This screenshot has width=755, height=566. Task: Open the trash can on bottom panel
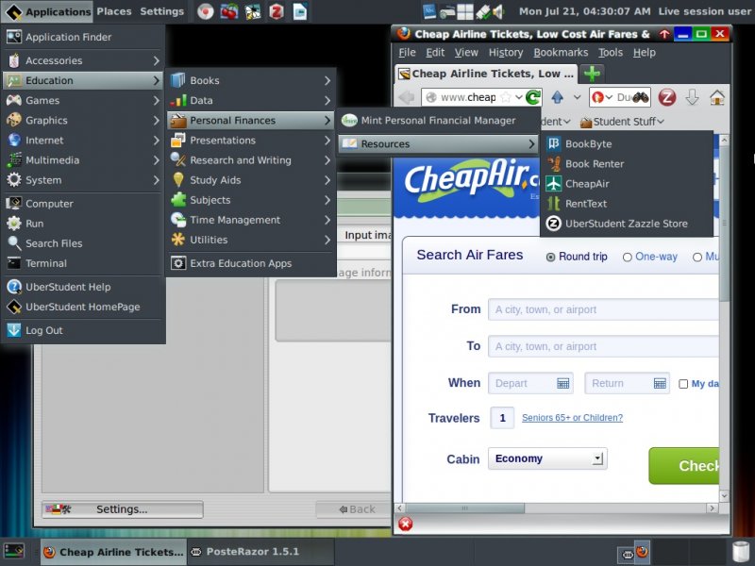(741, 553)
